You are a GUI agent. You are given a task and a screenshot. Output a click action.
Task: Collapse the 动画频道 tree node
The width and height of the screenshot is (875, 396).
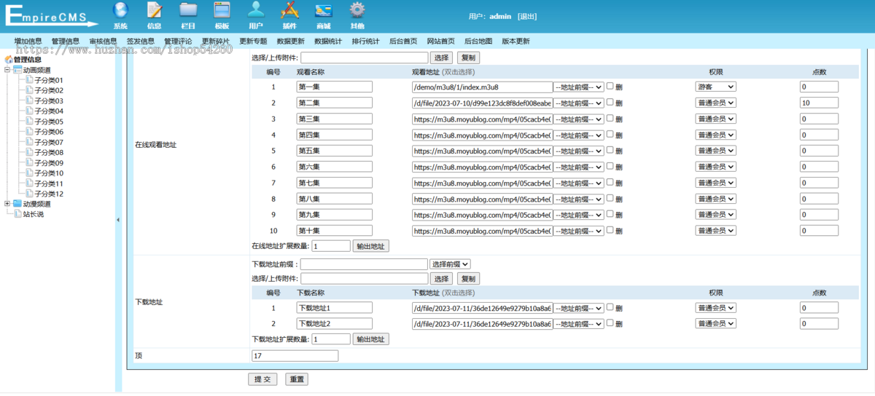click(x=7, y=70)
